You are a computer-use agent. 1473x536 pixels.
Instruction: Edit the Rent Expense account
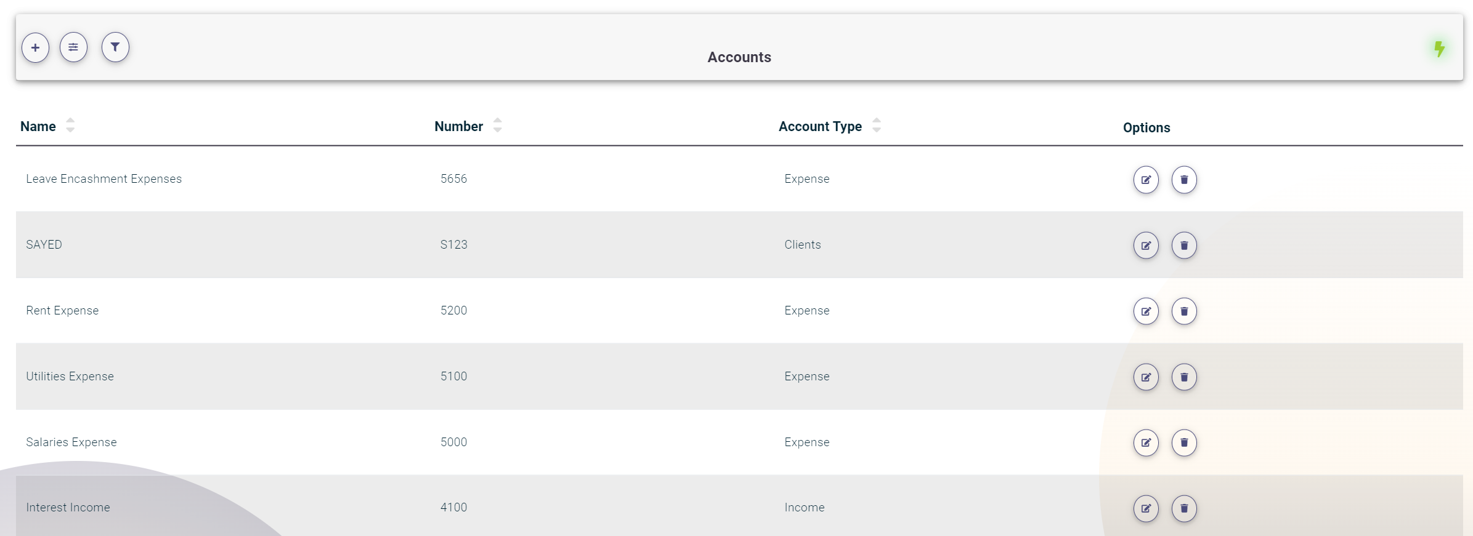coord(1146,311)
